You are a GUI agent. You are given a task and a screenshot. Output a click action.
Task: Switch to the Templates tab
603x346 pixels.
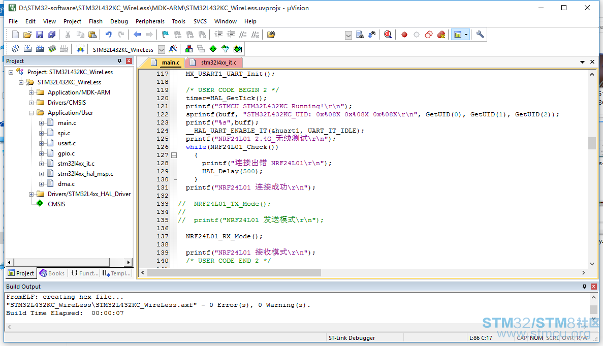pos(116,273)
